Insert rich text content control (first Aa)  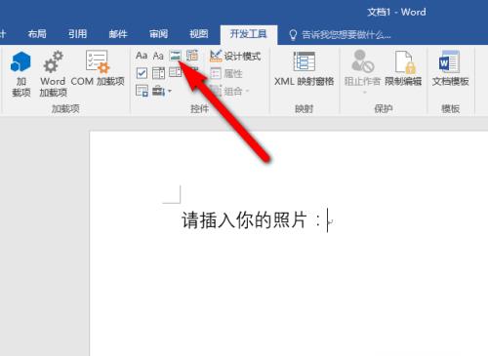142,56
